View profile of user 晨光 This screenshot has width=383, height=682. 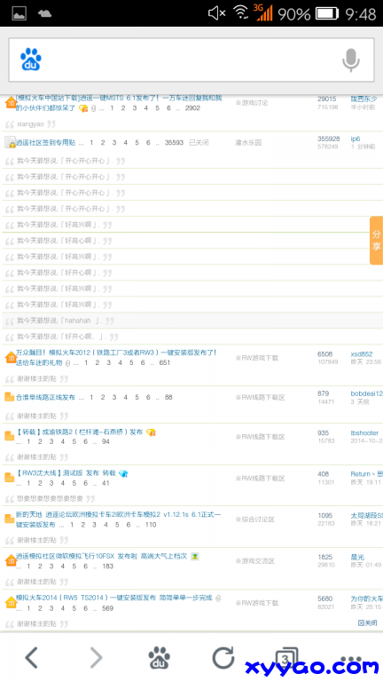357,557
